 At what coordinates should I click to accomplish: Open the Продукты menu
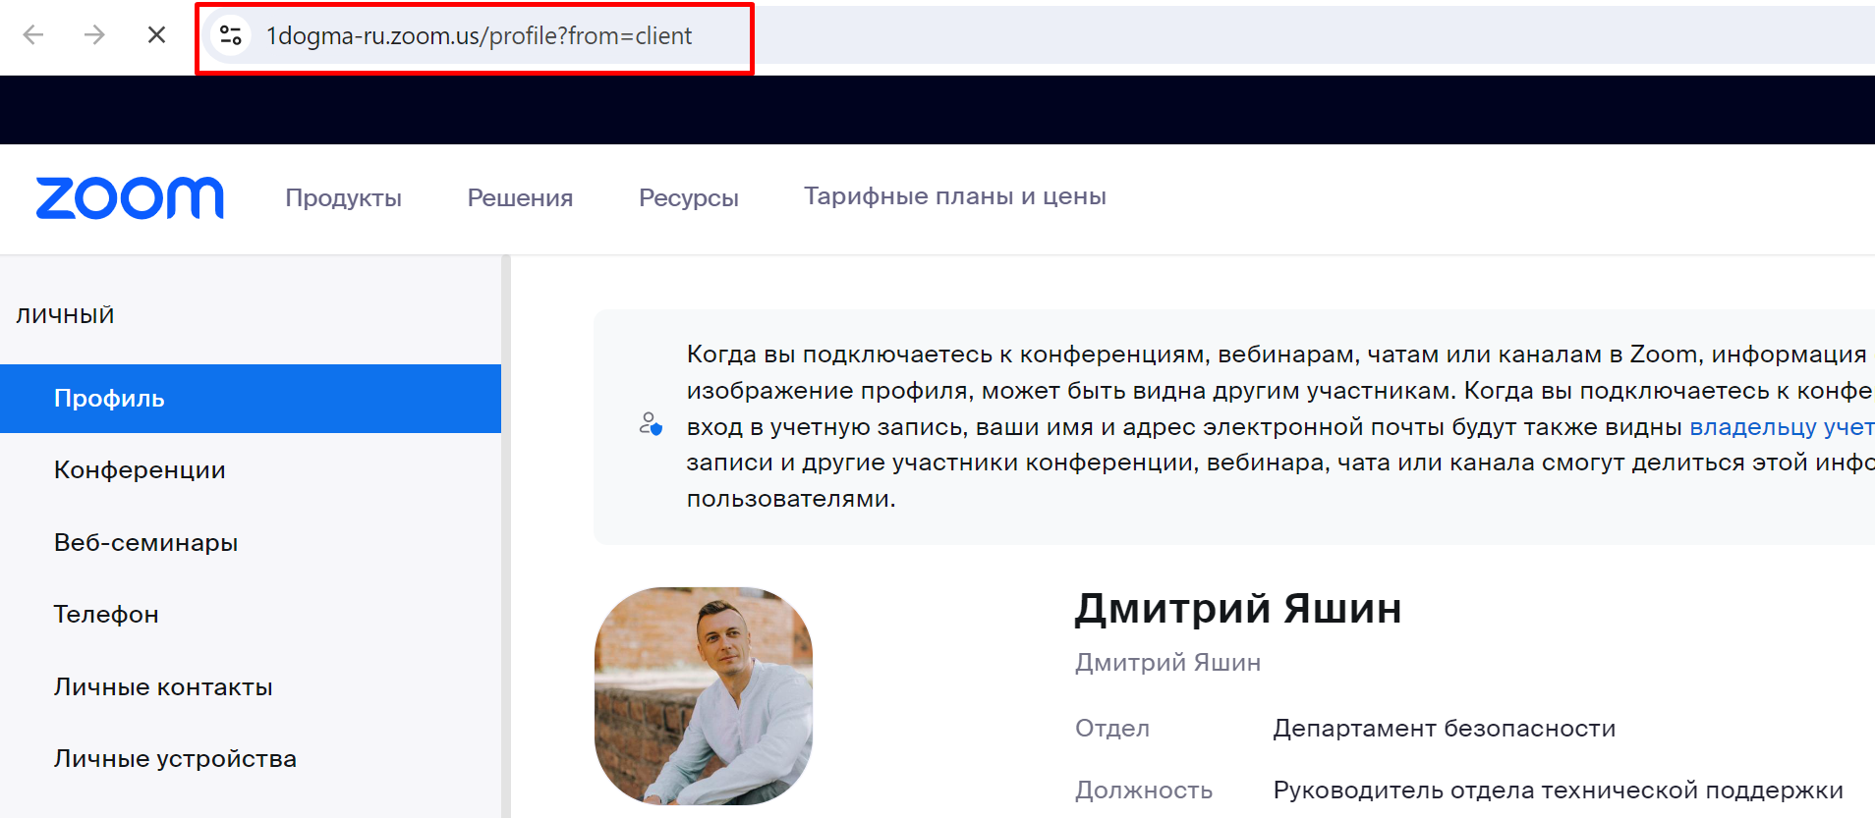[x=343, y=197]
